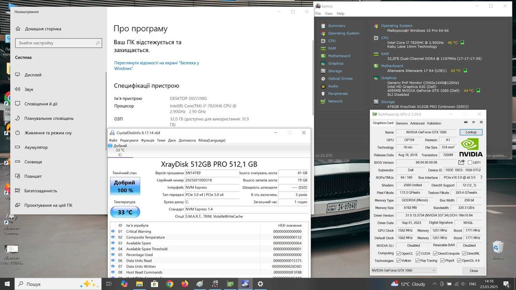Click GPU-Z refresh icon

474,122
